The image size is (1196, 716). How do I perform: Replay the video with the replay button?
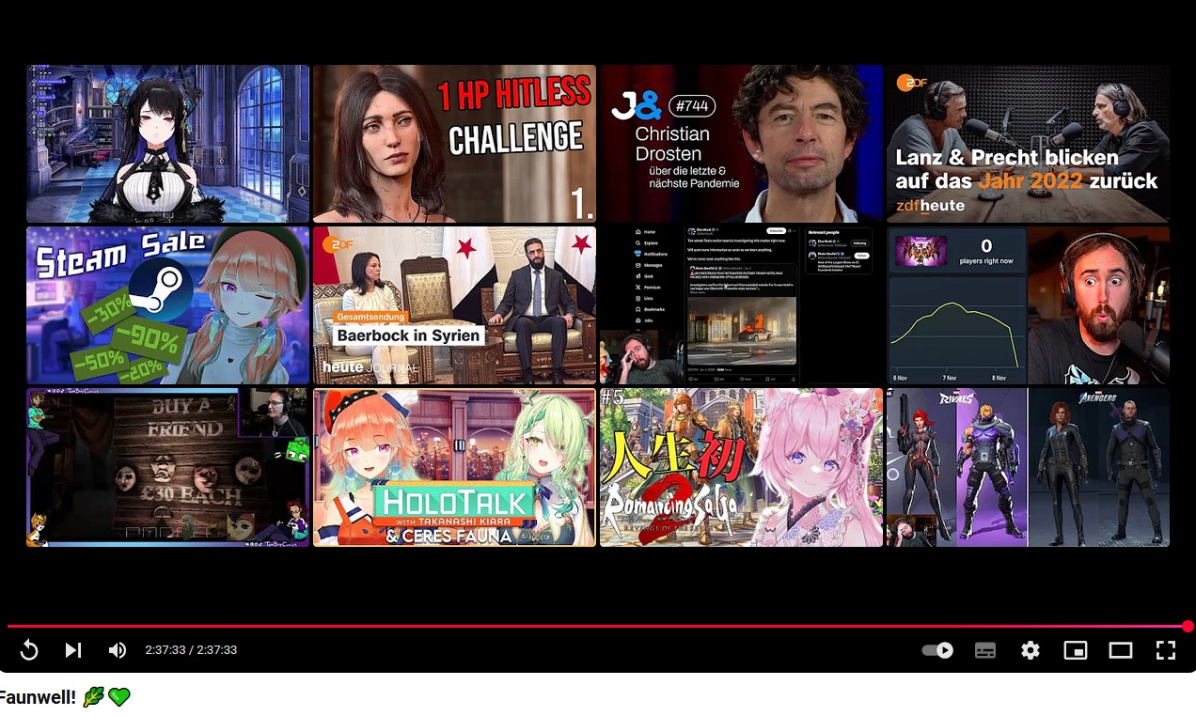[x=29, y=650]
